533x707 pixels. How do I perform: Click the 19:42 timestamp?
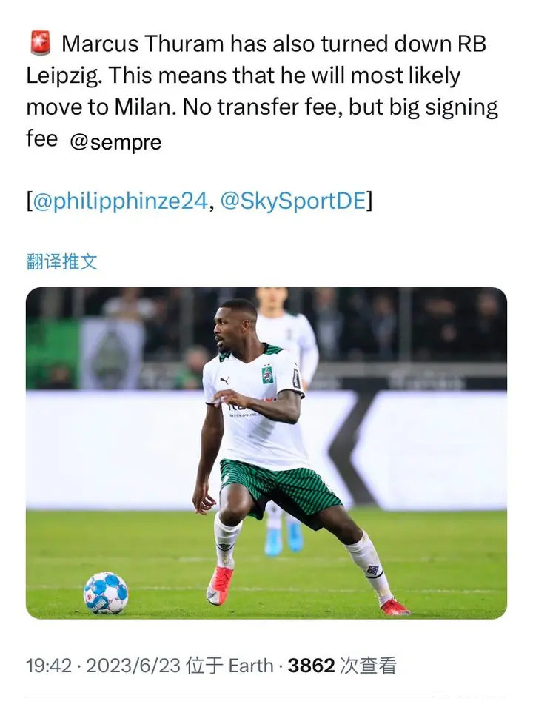click(49, 666)
